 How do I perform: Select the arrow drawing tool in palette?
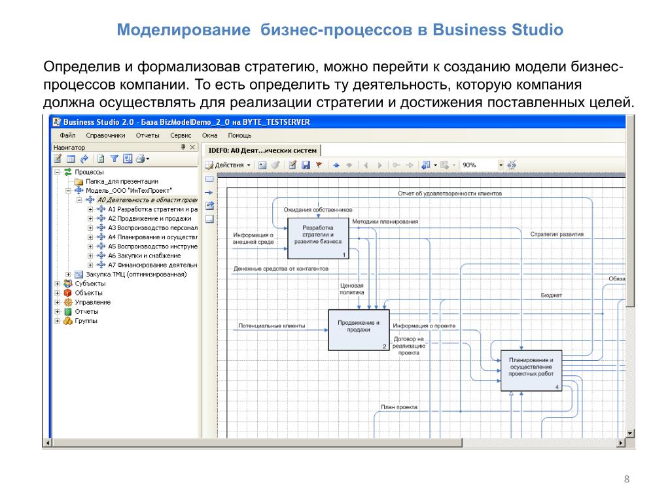(x=209, y=193)
